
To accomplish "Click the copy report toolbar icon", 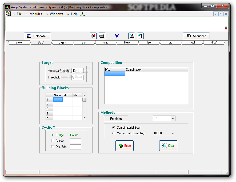I will click(x=93, y=36).
